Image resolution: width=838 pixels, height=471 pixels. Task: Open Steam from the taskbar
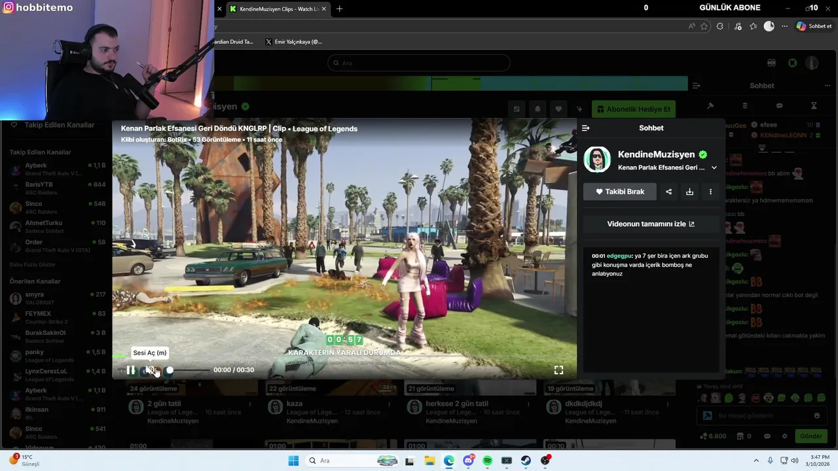(526, 461)
